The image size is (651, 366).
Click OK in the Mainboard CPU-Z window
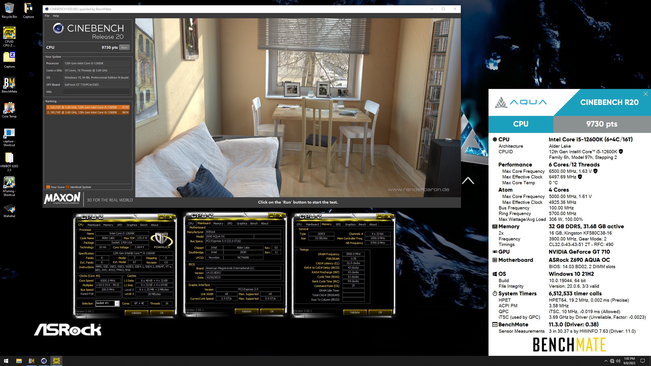[x=272, y=311]
